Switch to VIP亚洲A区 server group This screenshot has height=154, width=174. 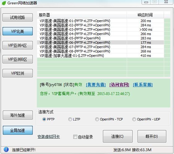tap(18, 45)
